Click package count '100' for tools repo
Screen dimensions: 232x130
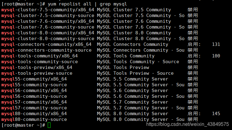216,56
